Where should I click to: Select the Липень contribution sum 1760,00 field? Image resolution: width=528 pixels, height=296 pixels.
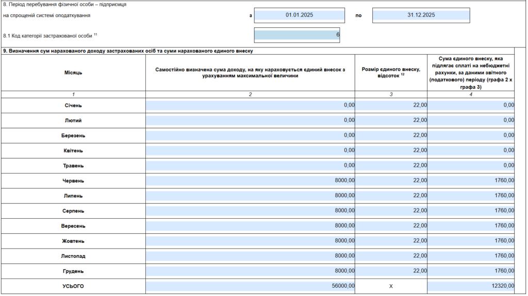click(471, 196)
